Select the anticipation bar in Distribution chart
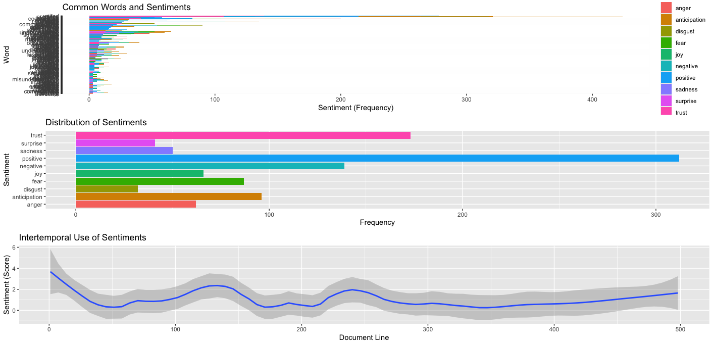 [168, 197]
